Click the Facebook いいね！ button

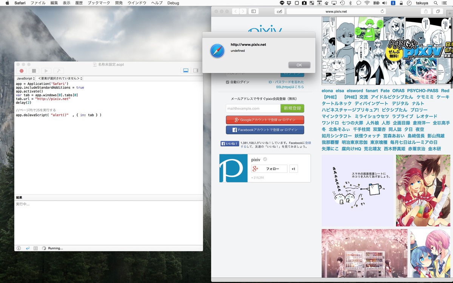pyautogui.click(x=230, y=143)
